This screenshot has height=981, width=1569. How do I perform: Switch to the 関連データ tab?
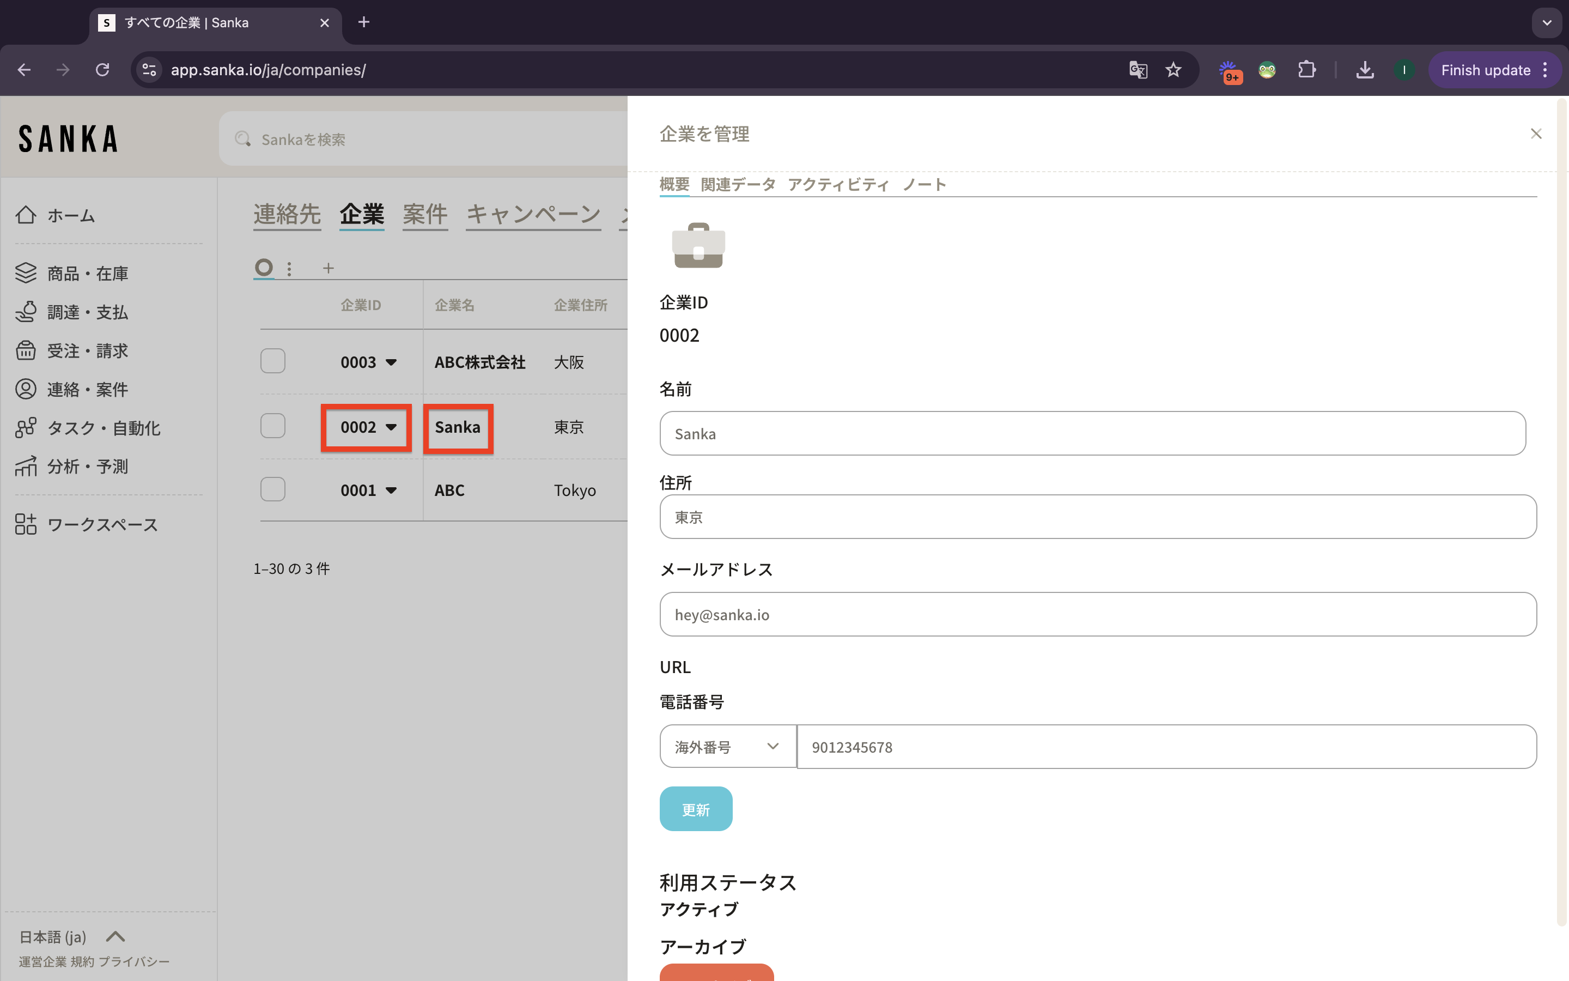[x=738, y=184]
